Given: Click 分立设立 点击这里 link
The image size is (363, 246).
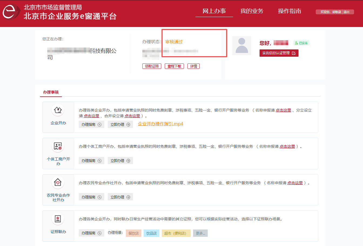Looking at the screenshot, I should [x=92, y=116].
